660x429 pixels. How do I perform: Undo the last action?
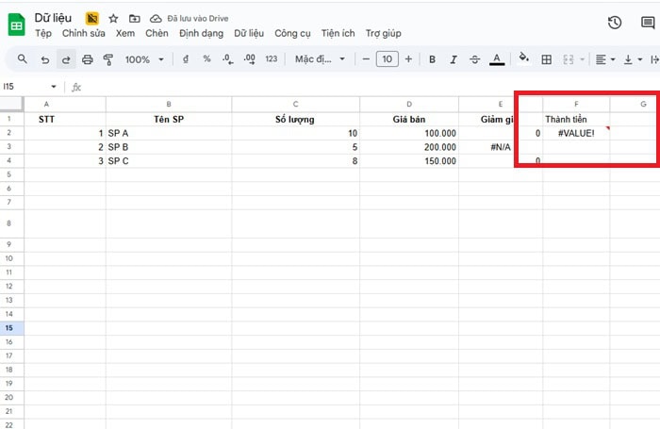45,59
